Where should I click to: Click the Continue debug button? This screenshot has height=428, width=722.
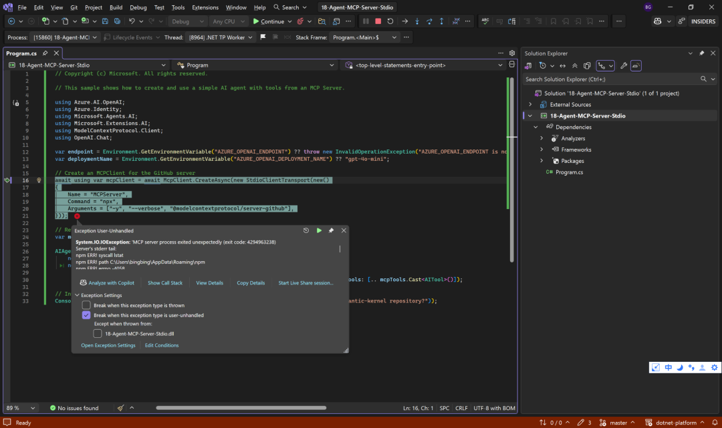pos(269,21)
